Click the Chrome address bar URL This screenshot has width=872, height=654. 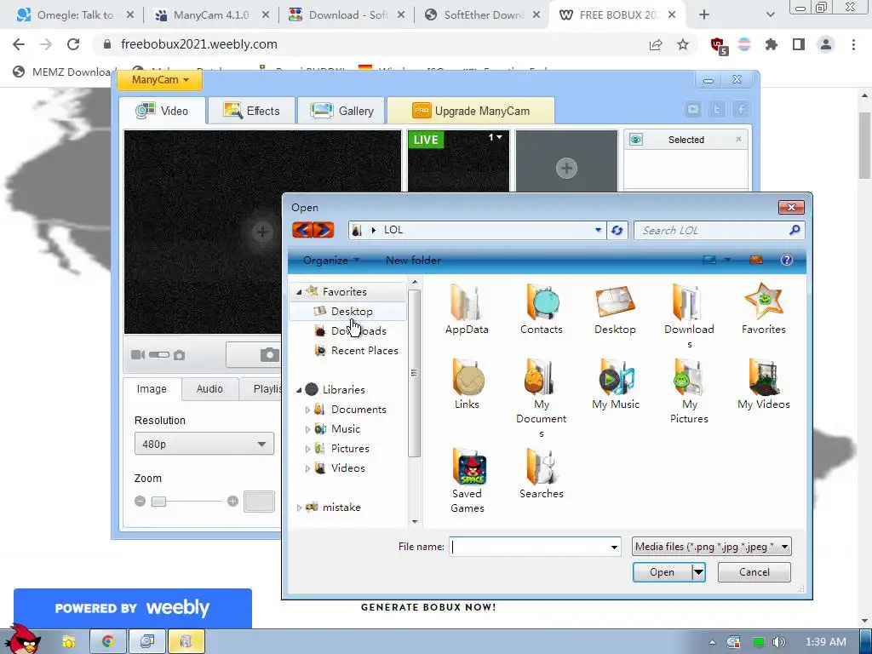click(199, 44)
